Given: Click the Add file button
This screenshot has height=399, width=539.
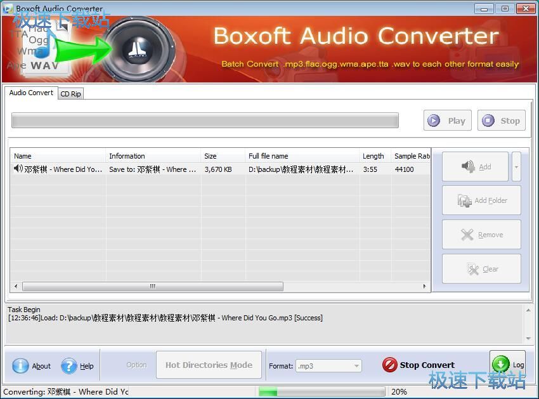Looking at the screenshot, I should [x=475, y=166].
